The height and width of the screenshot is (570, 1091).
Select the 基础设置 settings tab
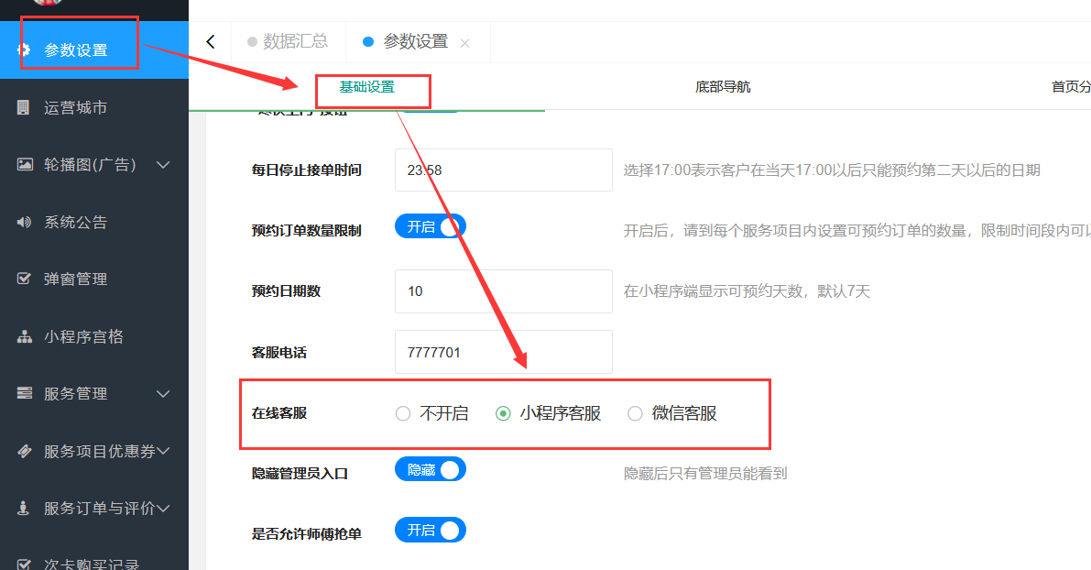[366, 87]
